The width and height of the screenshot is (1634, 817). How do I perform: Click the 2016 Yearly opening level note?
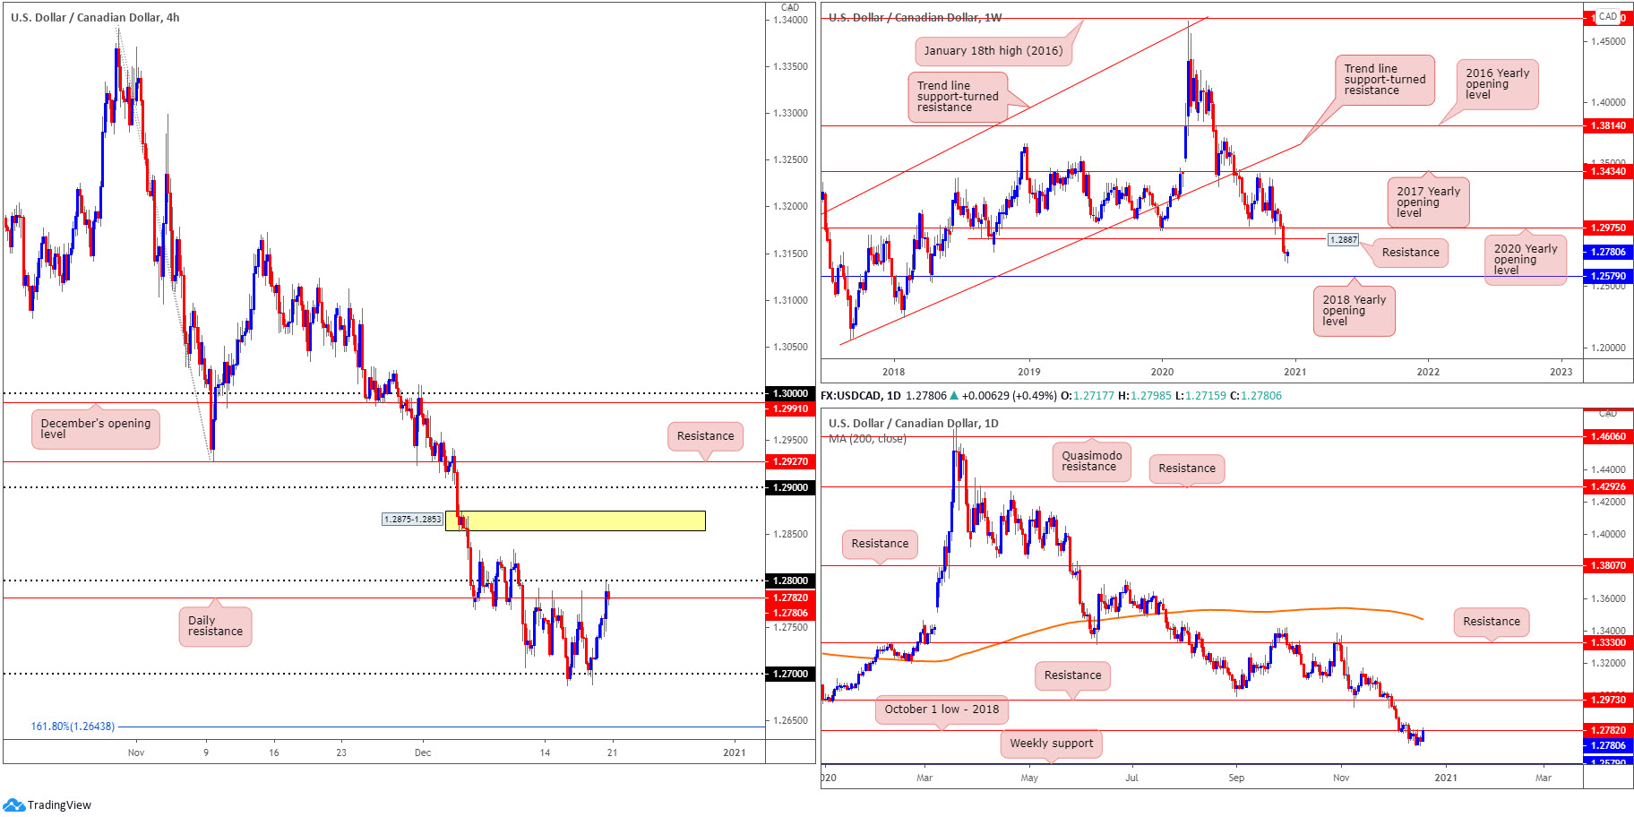1497,84
